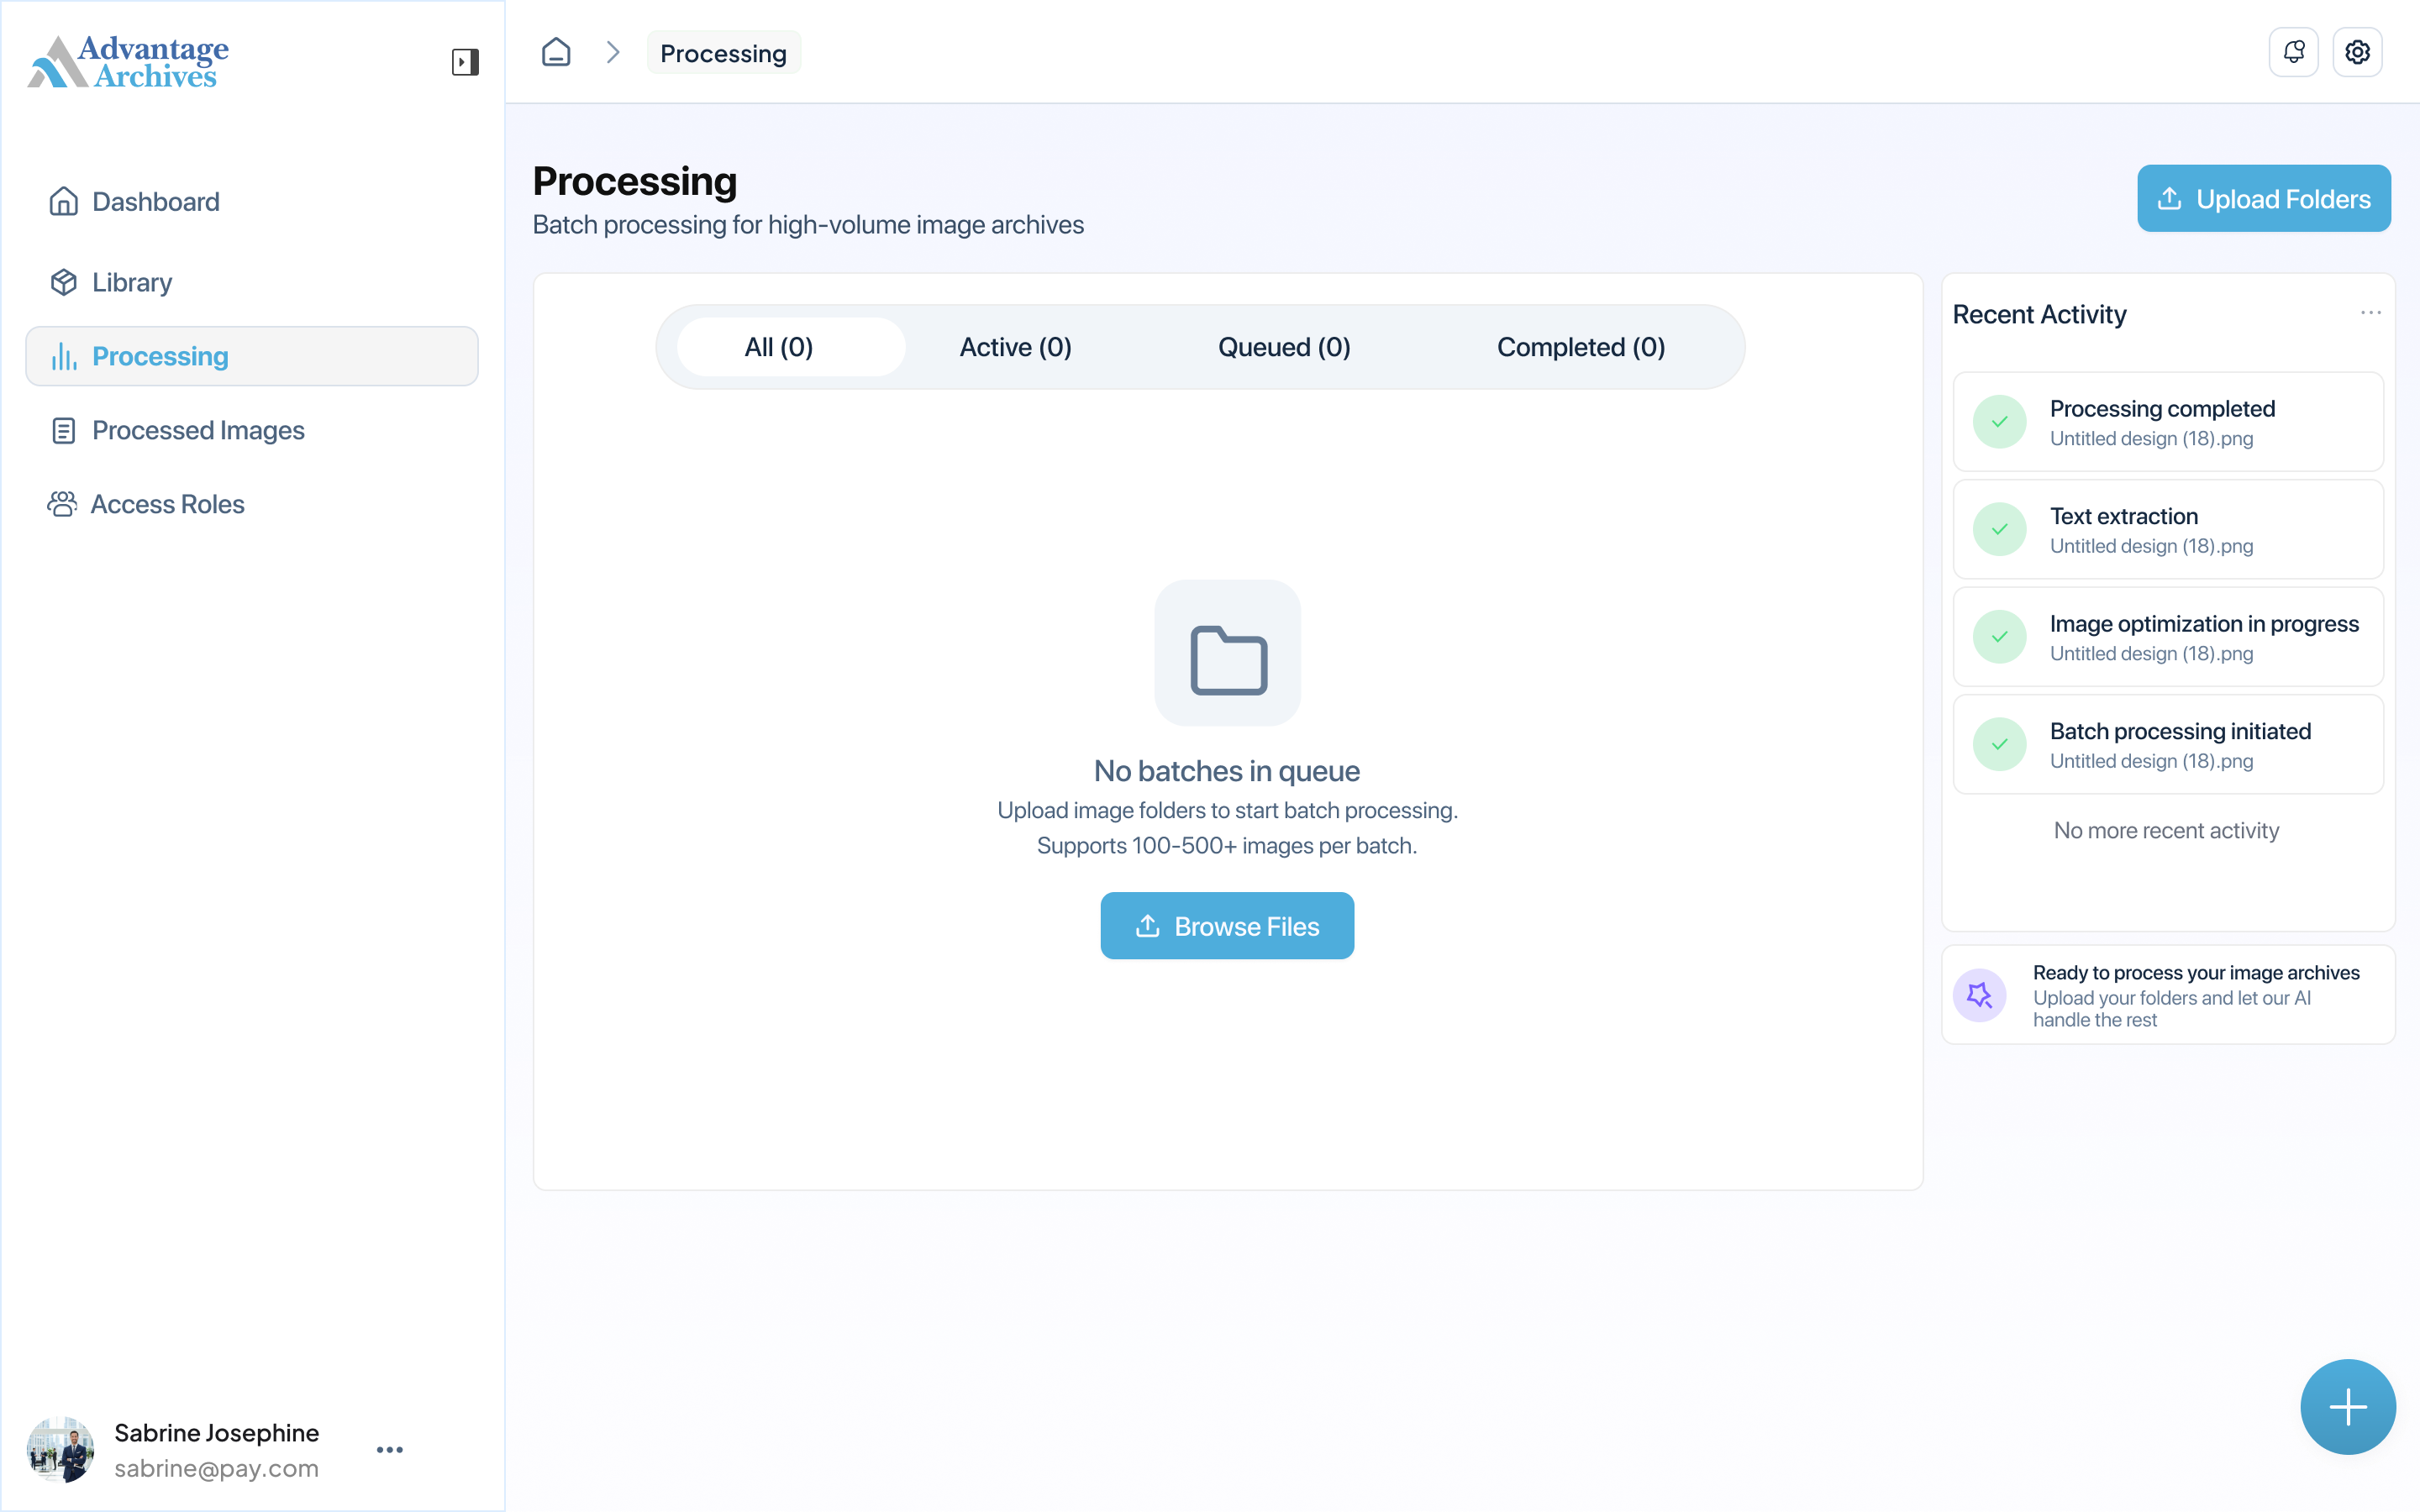Open the Image optimization in progress entry
This screenshot has width=2420, height=1512.
click(2168, 637)
